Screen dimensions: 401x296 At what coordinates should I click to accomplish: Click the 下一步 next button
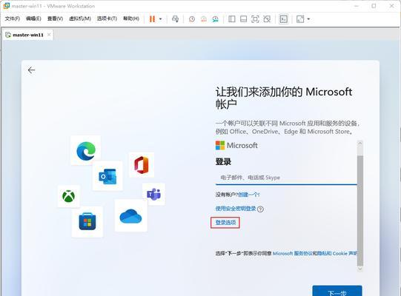[337, 291]
